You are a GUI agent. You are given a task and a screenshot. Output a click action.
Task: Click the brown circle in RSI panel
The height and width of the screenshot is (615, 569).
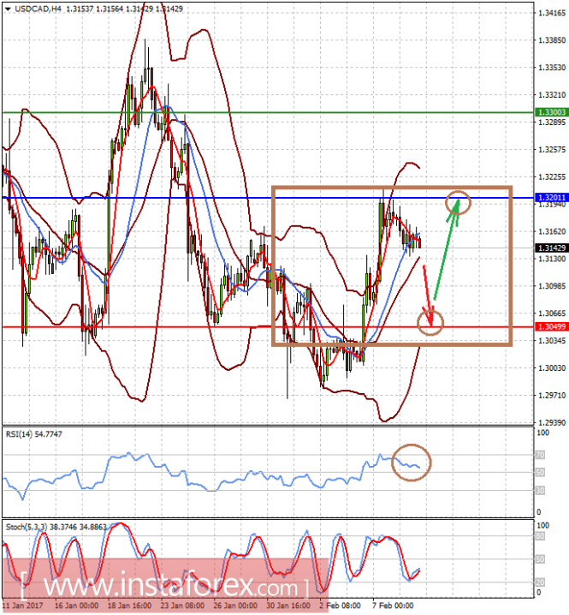412,463
